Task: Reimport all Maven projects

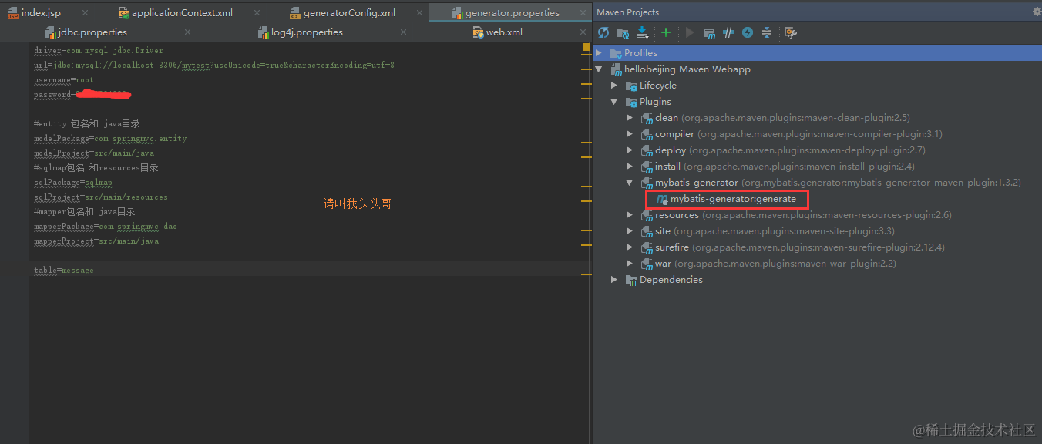Action: coord(603,32)
